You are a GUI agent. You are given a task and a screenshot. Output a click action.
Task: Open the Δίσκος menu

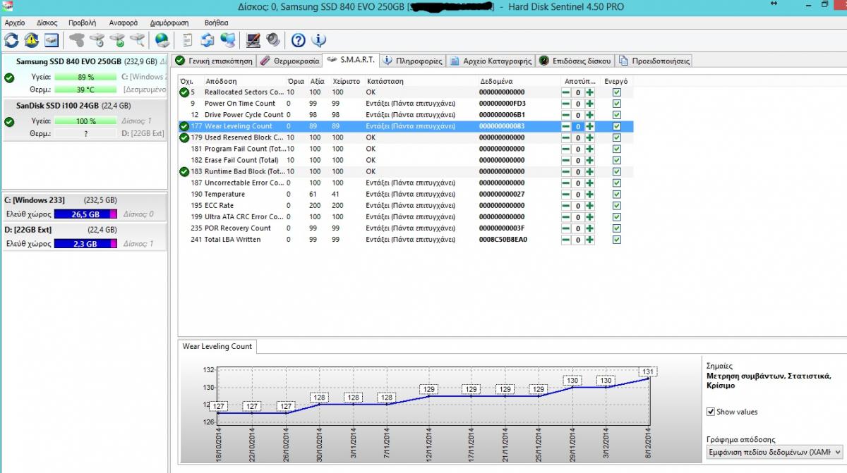tap(47, 23)
